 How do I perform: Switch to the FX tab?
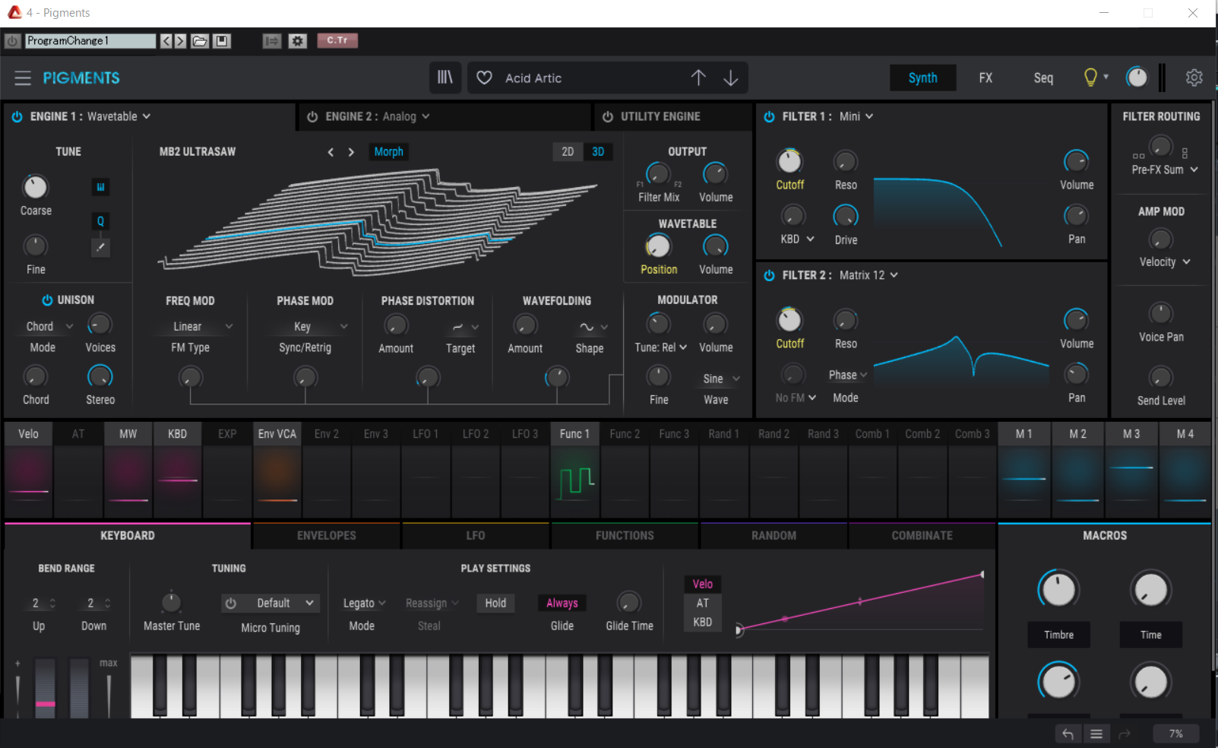pyautogui.click(x=985, y=78)
